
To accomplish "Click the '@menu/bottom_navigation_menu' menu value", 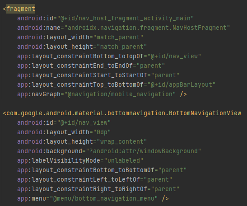I will pyautogui.click(x=104, y=198).
